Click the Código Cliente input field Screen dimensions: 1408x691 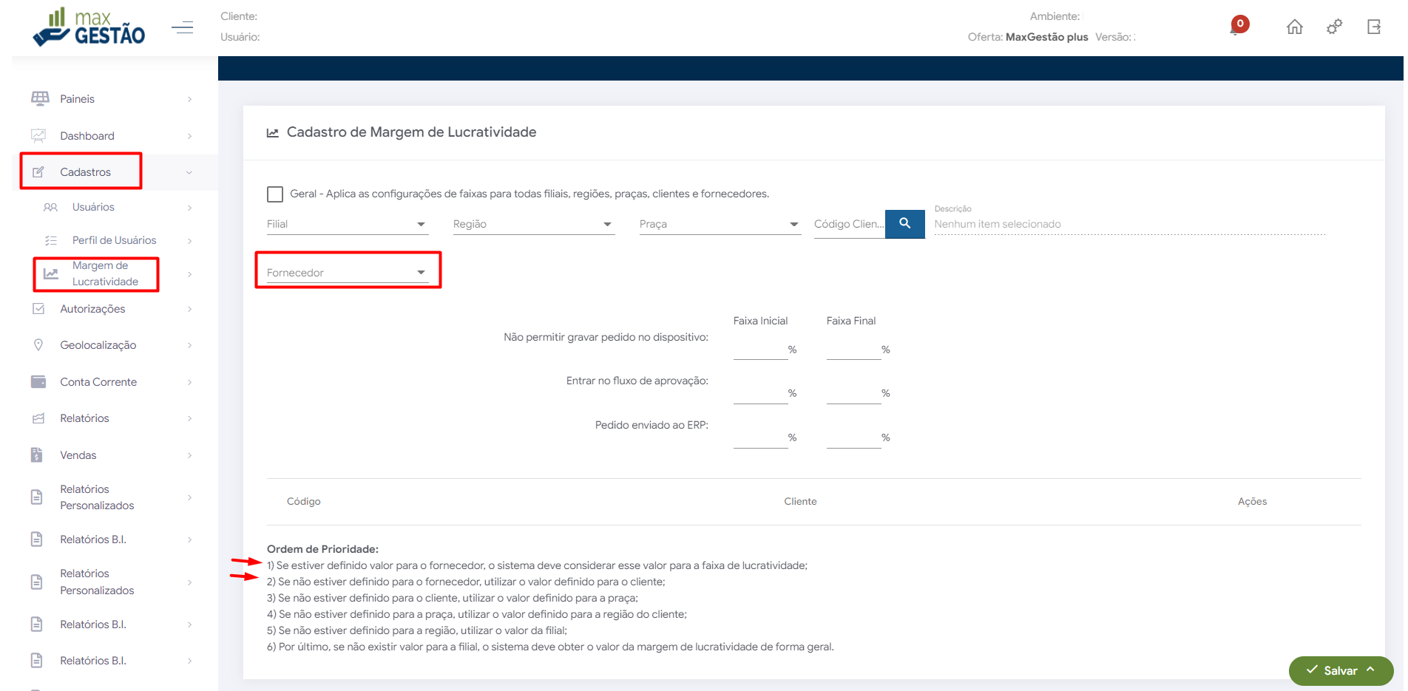click(848, 224)
